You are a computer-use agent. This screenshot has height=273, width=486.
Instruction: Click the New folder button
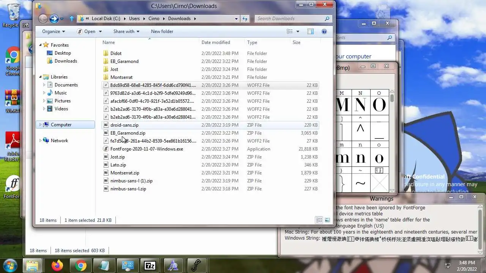pos(162,31)
